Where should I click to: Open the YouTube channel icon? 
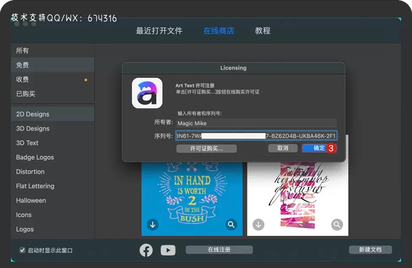pyautogui.click(x=168, y=250)
